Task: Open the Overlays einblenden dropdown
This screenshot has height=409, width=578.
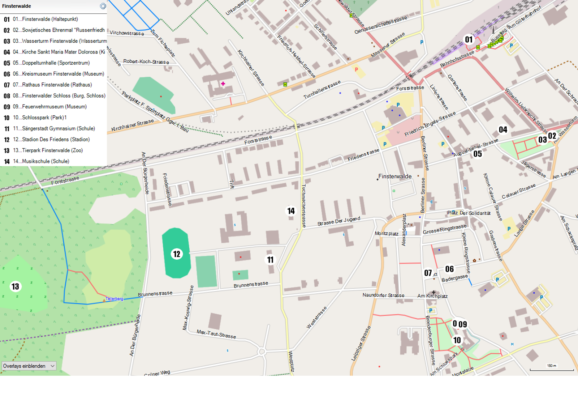Action: [x=29, y=366]
